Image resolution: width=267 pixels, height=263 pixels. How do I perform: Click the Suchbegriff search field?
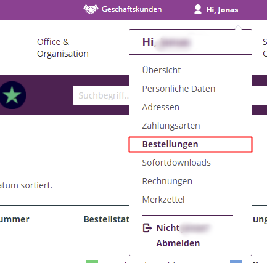coord(101,95)
